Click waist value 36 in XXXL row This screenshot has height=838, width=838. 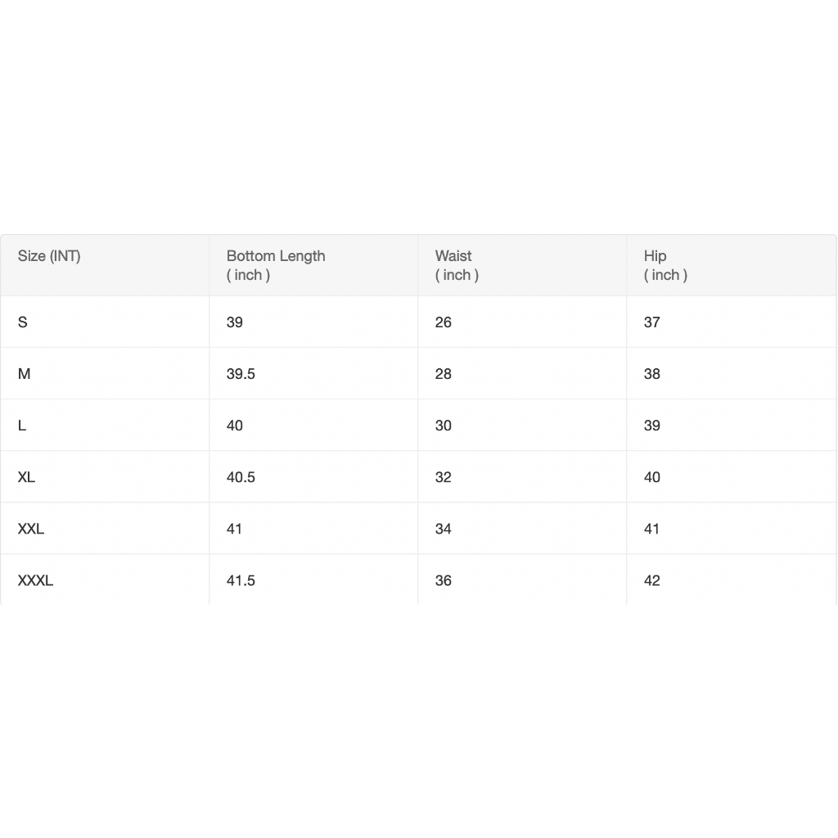click(x=443, y=580)
